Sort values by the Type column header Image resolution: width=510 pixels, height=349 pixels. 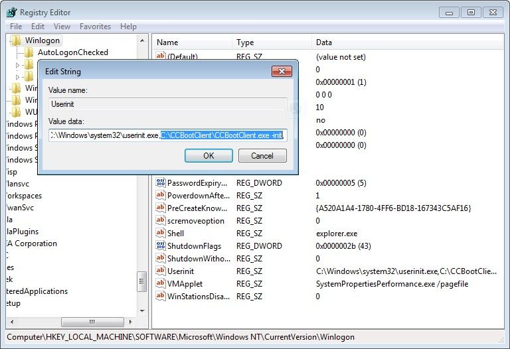coord(244,42)
